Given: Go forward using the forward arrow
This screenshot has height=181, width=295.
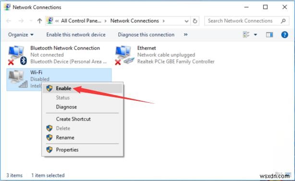Looking at the screenshot, I should click(21, 21).
